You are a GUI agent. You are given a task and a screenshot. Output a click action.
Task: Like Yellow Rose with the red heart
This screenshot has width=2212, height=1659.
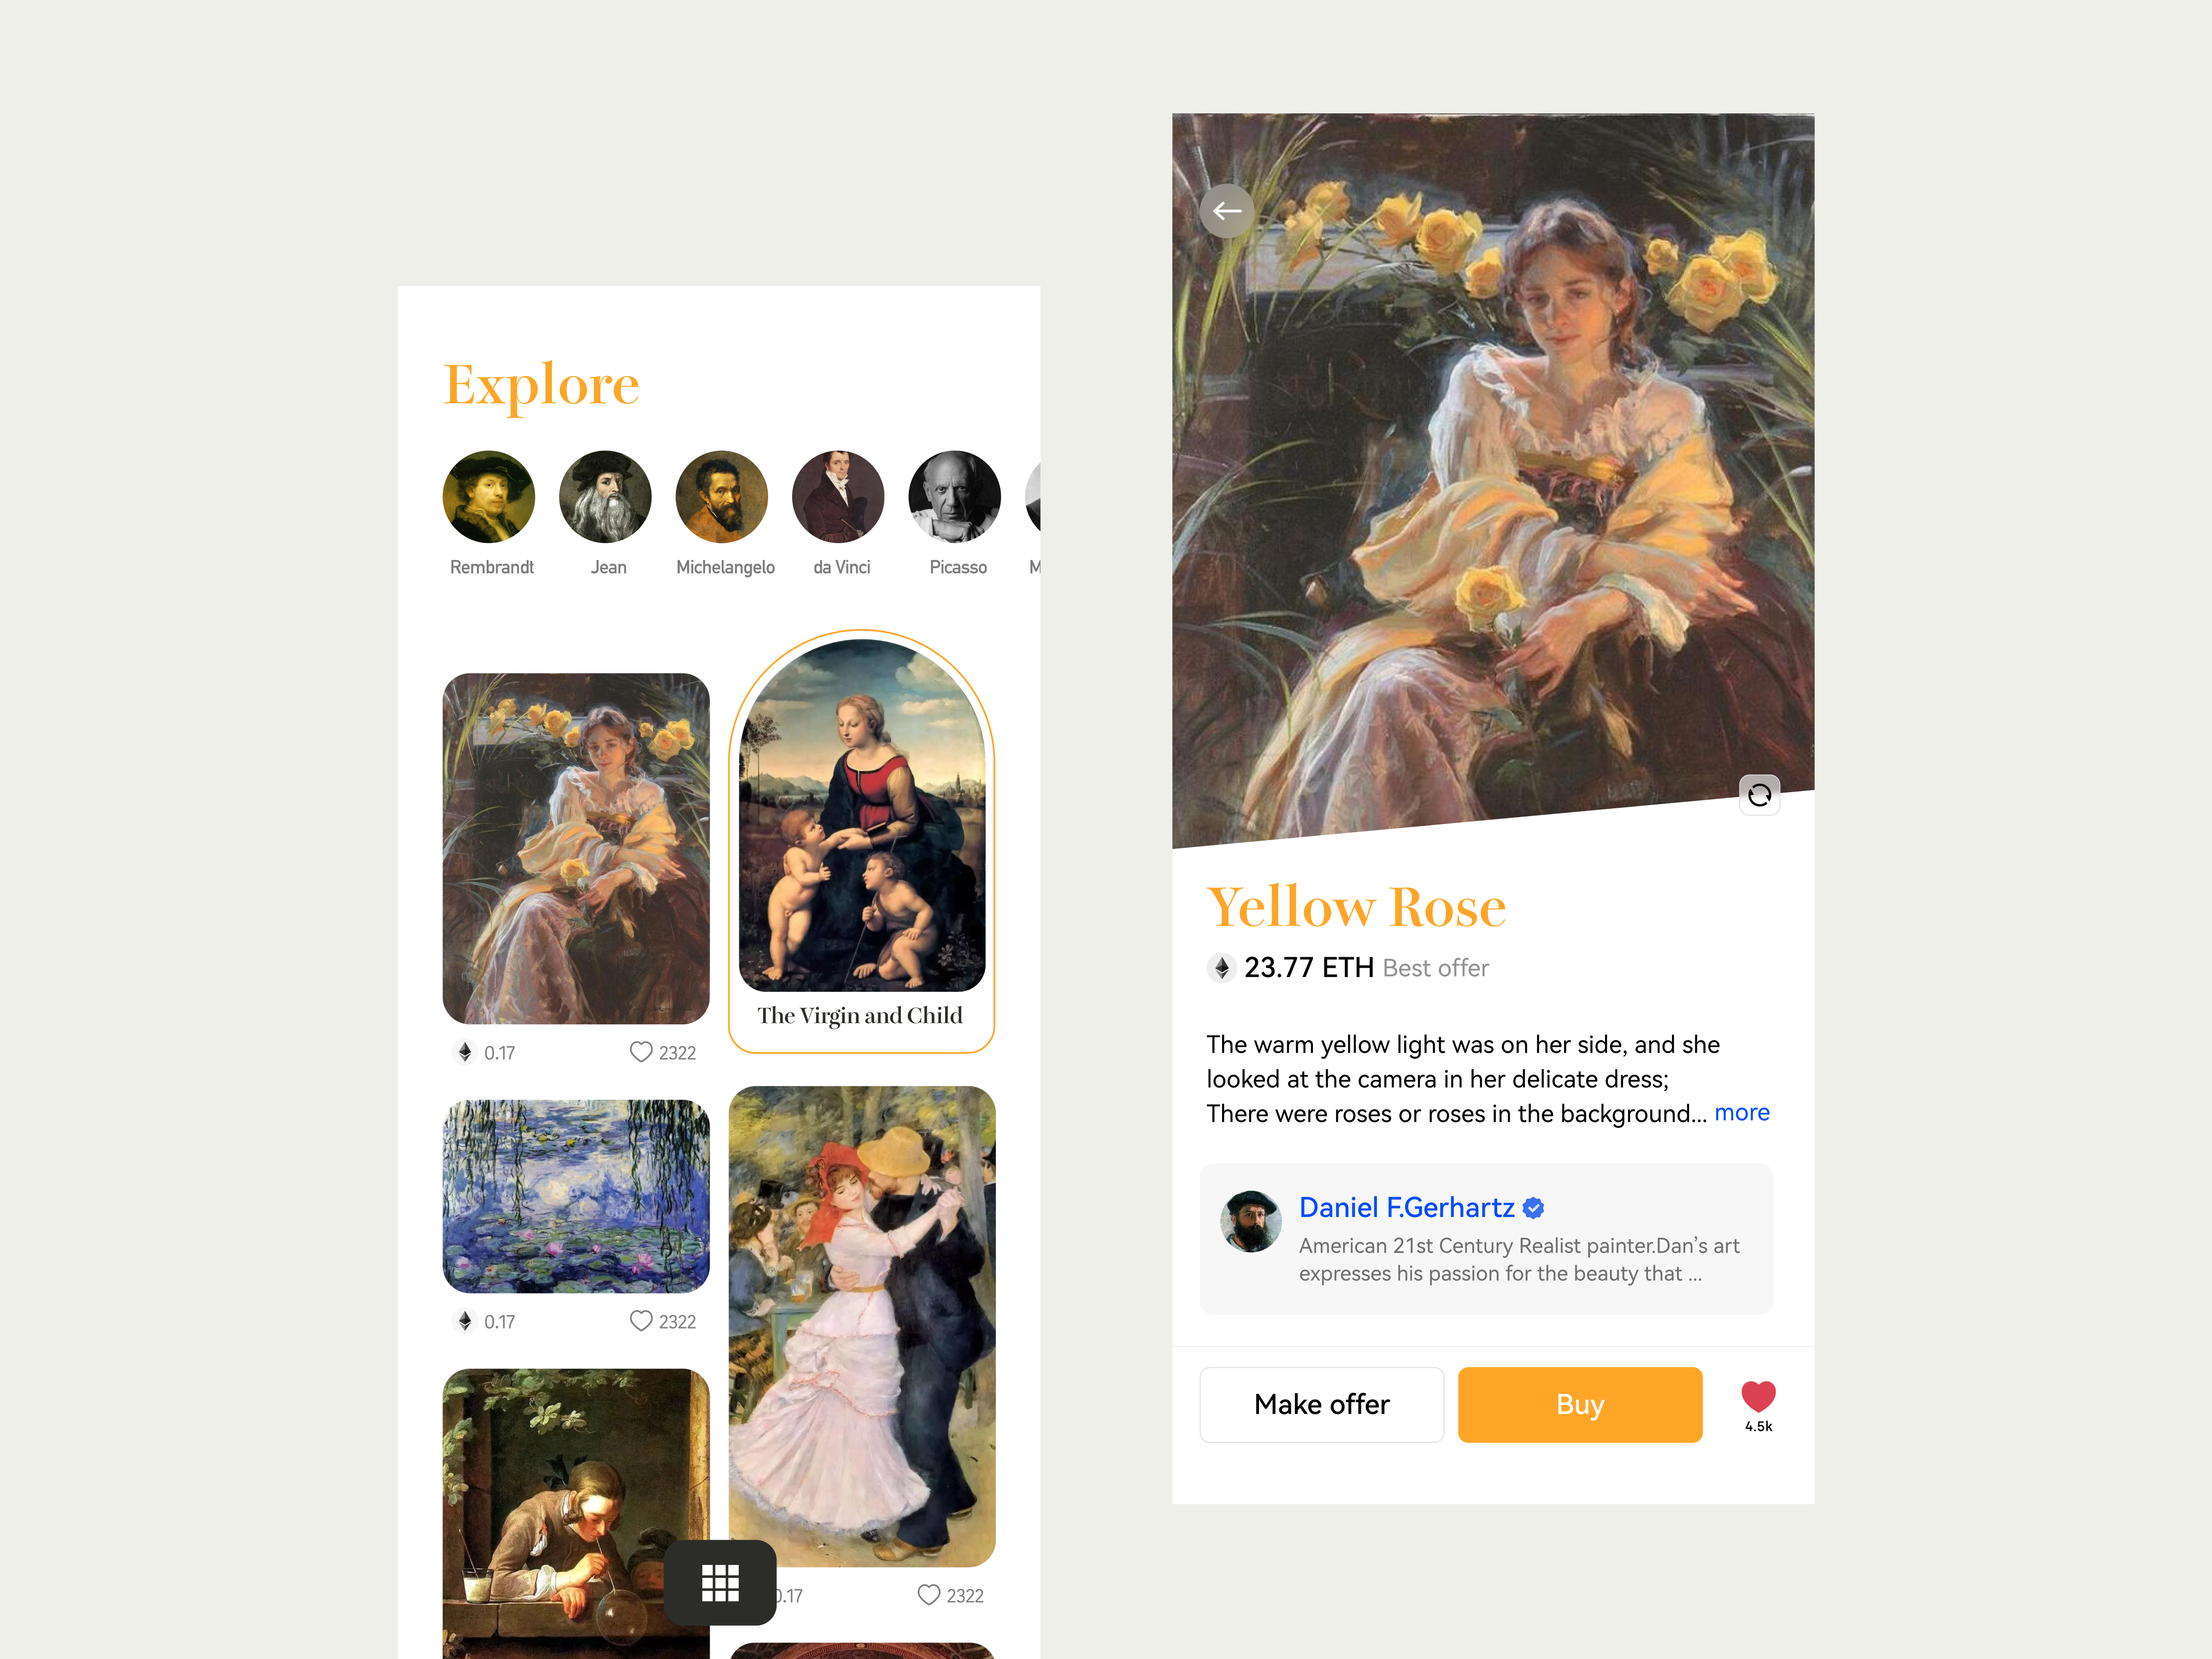(x=1758, y=1397)
